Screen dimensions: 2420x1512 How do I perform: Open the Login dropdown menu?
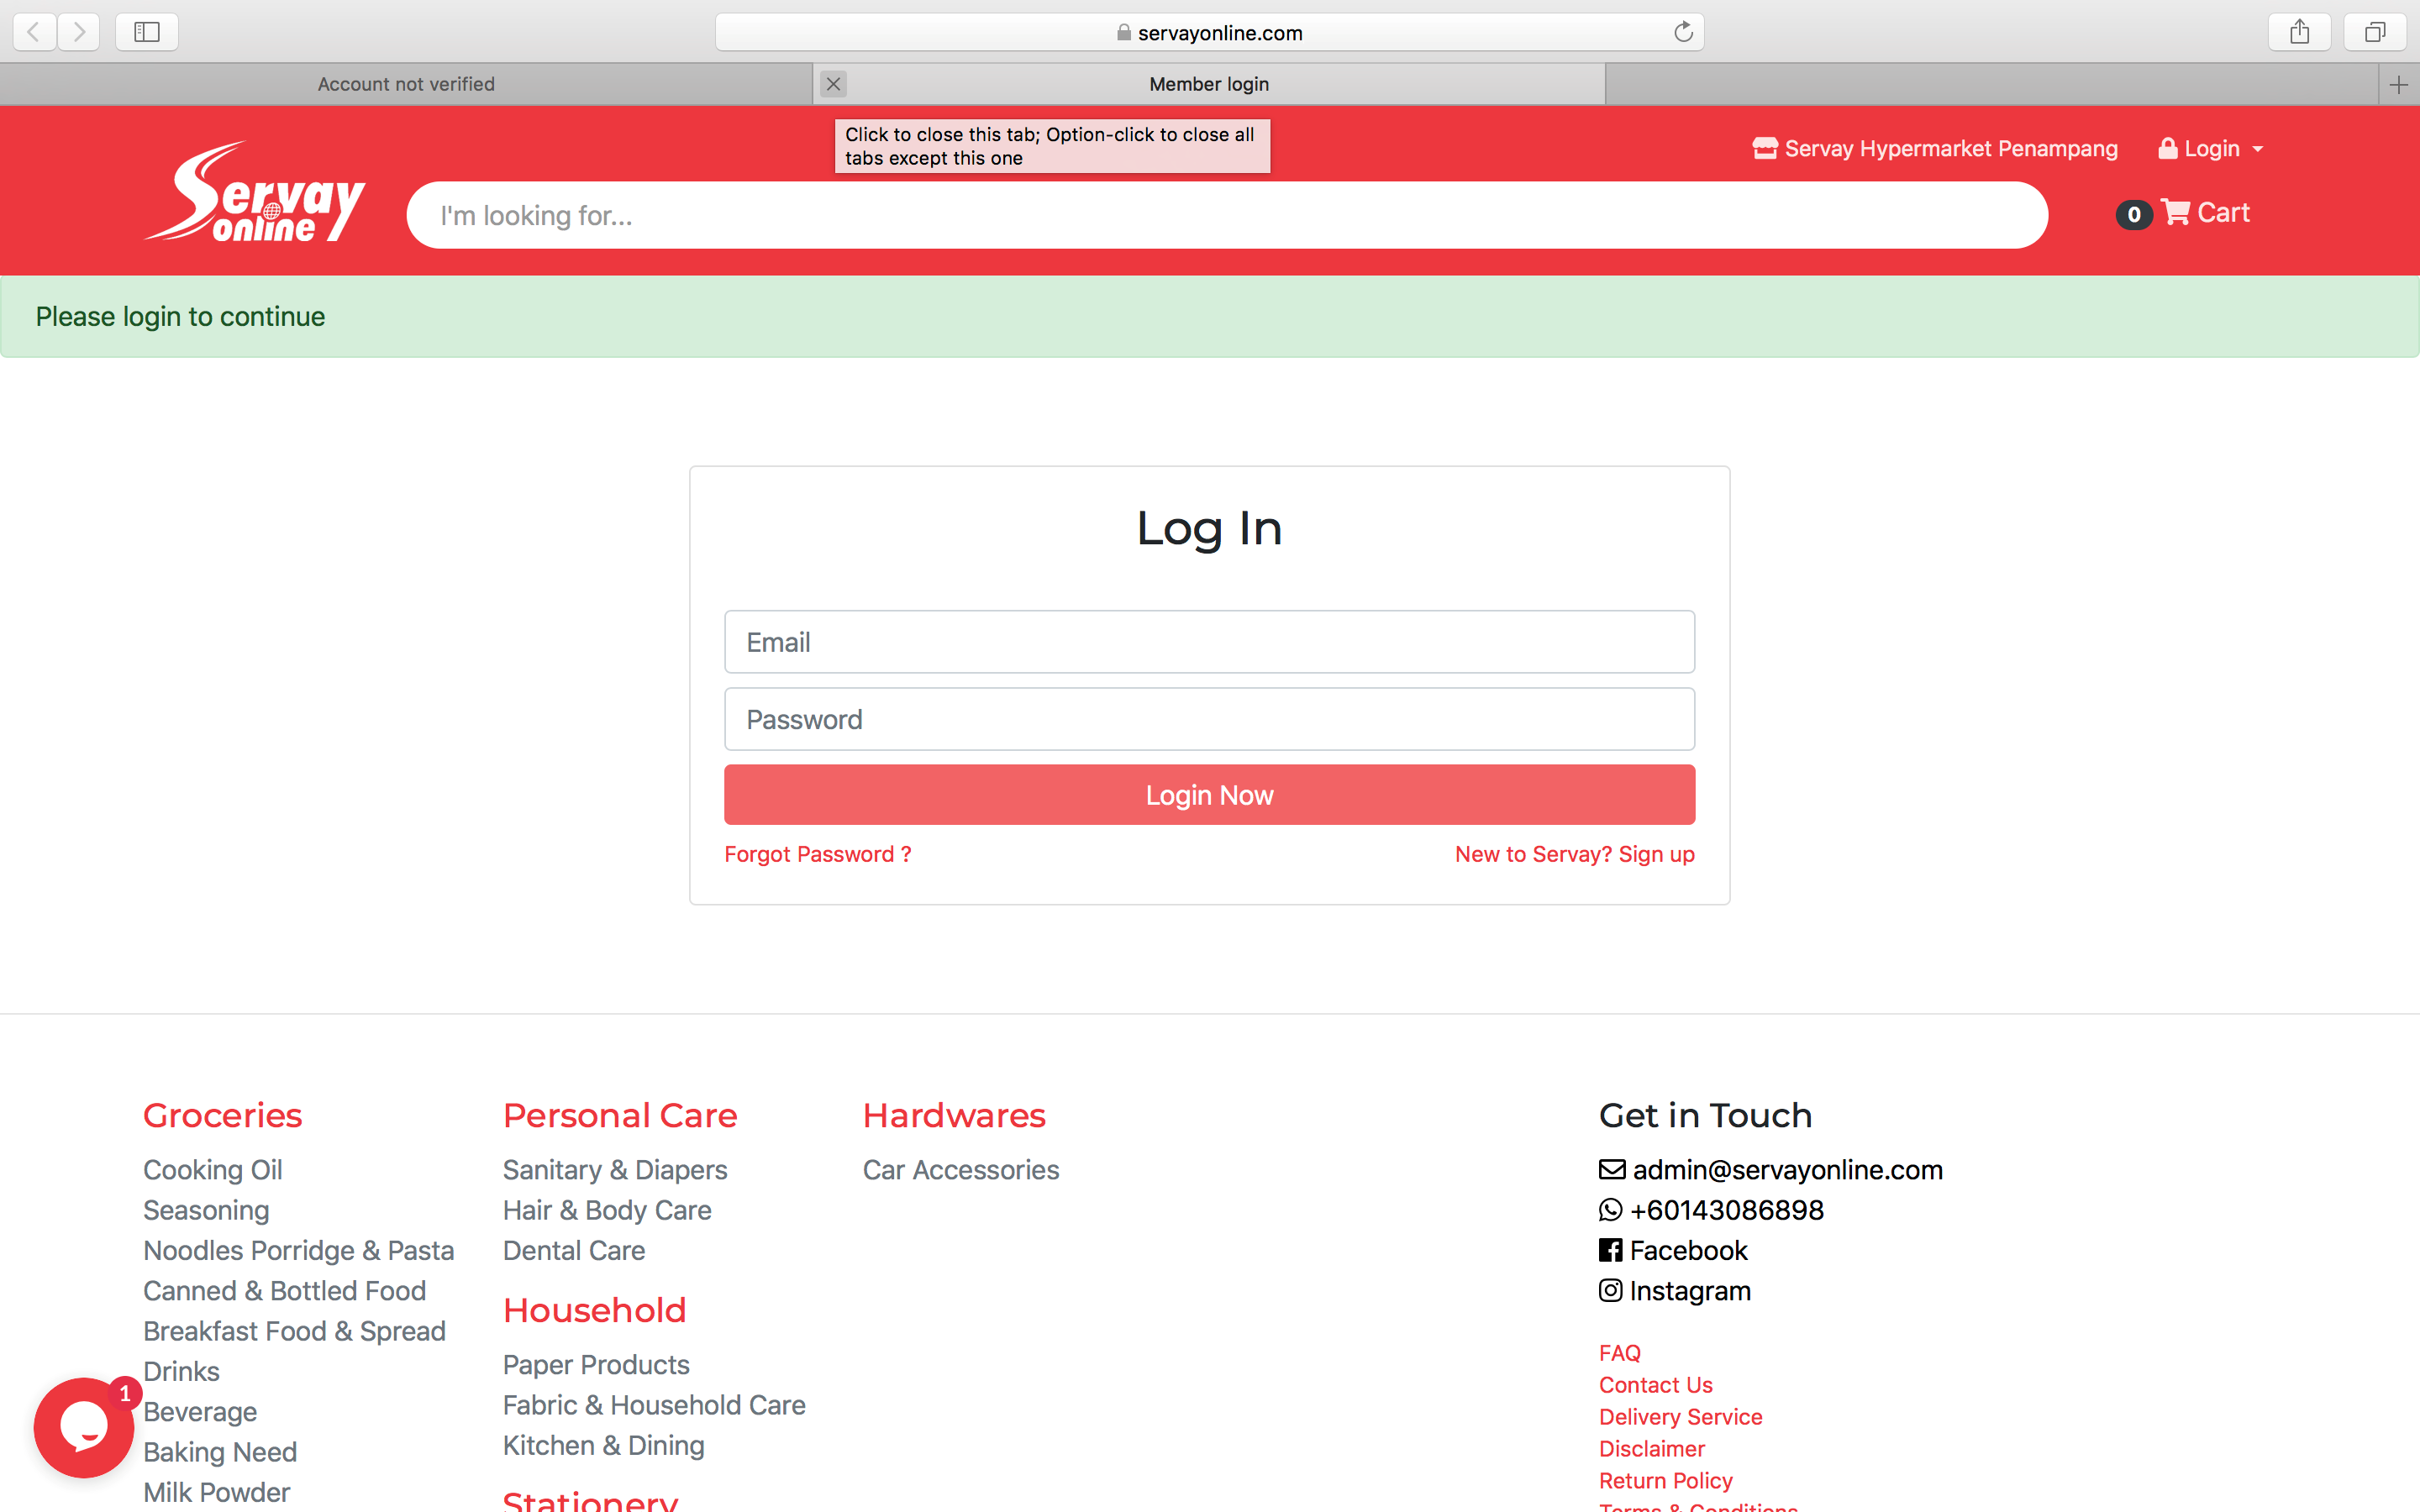coord(2210,149)
